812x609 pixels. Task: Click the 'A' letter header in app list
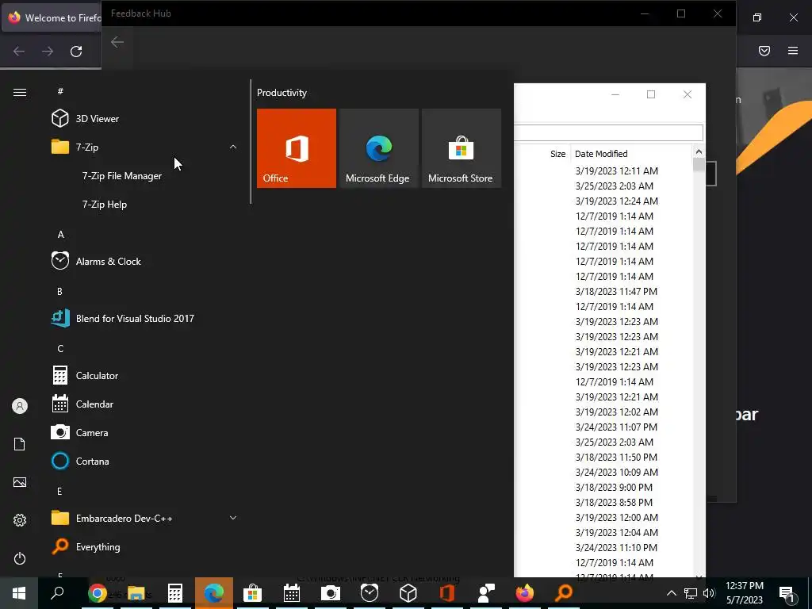click(x=60, y=235)
